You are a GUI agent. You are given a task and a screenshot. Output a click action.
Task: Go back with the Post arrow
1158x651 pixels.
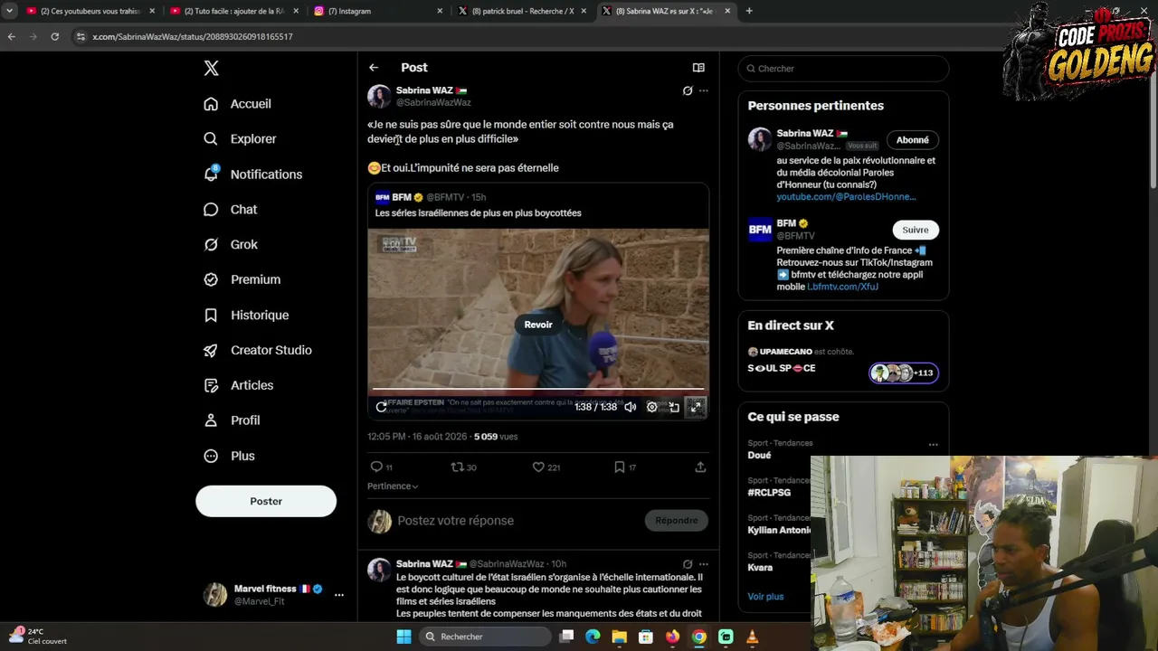374,68
